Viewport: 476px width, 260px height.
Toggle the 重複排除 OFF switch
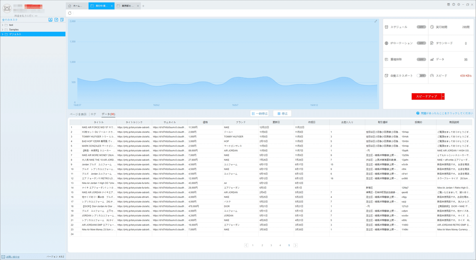coord(421,59)
